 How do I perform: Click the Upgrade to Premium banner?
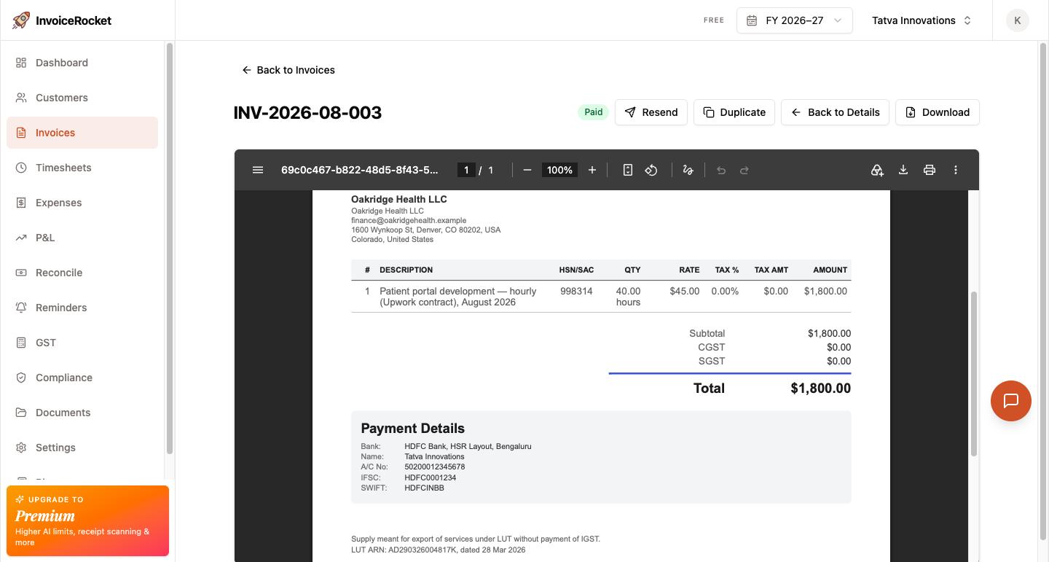tap(87, 521)
